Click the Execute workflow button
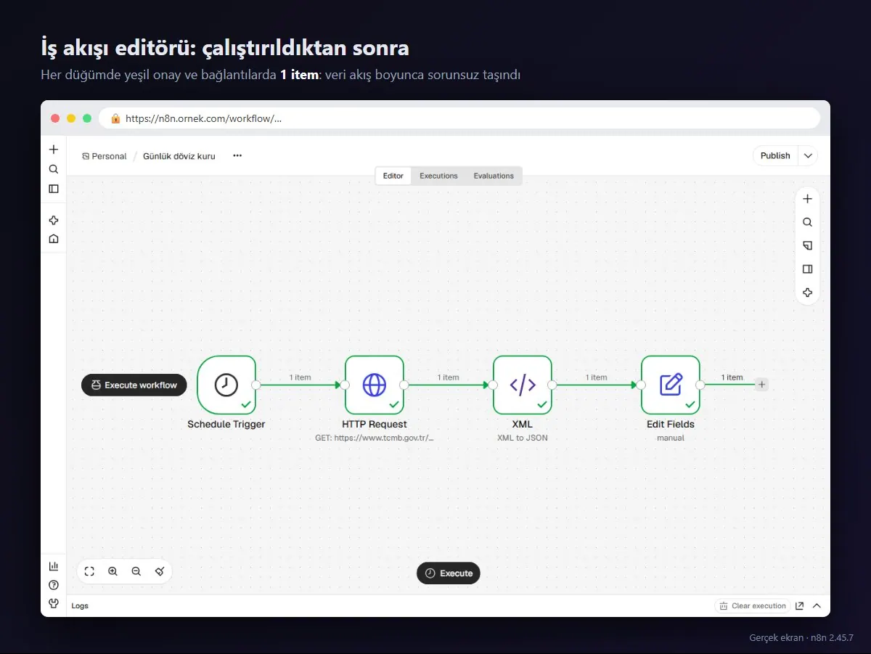Screen dimensions: 871x654 click(134, 385)
